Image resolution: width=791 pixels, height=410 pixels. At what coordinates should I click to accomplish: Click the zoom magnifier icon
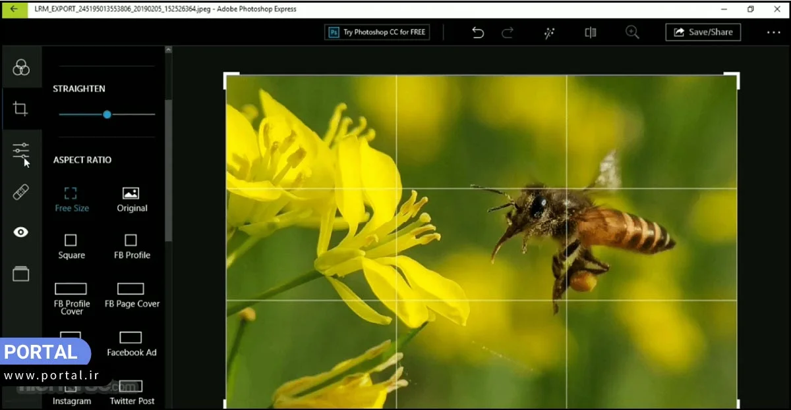coord(632,32)
